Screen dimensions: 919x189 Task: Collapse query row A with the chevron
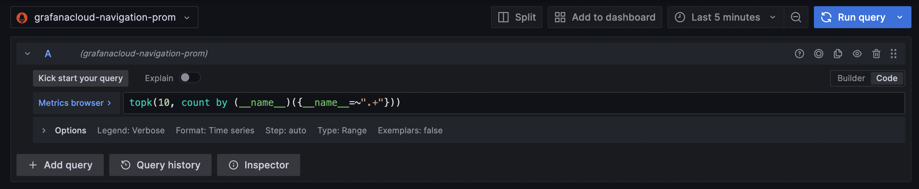click(27, 54)
